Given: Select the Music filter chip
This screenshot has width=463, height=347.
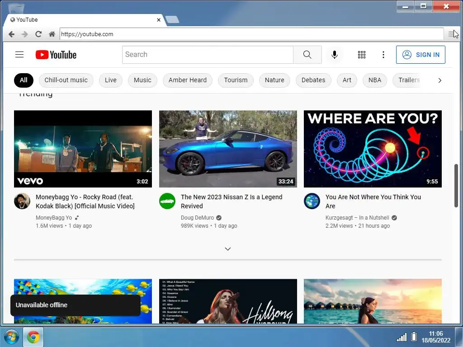Looking at the screenshot, I should pos(142,80).
